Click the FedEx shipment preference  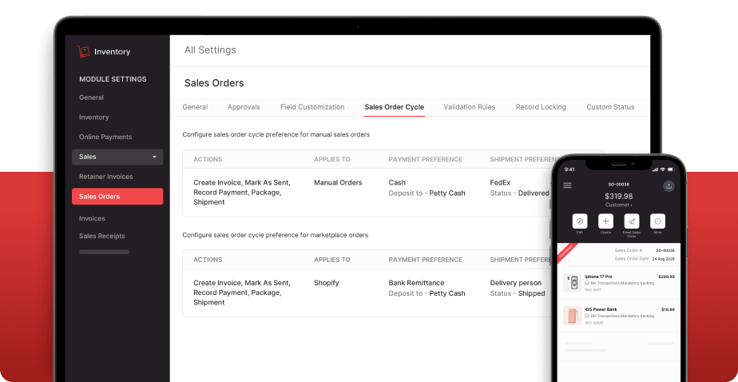500,182
